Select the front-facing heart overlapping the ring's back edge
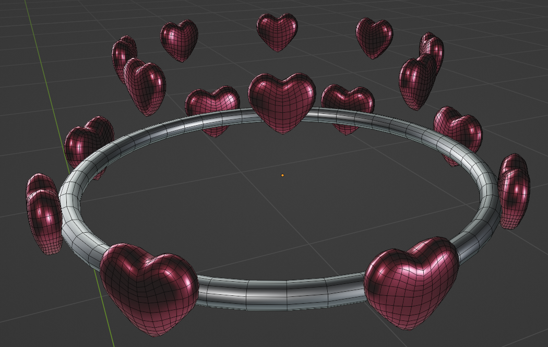 [282, 103]
